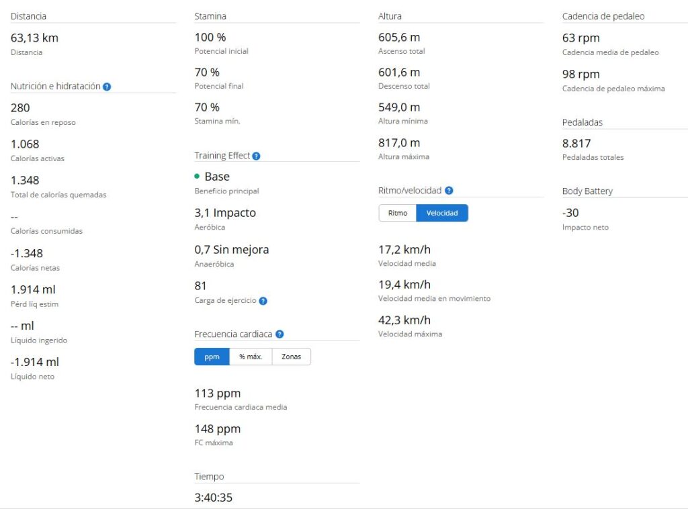
Task: Click the Training Effect help icon
Action: pyautogui.click(x=256, y=156)
